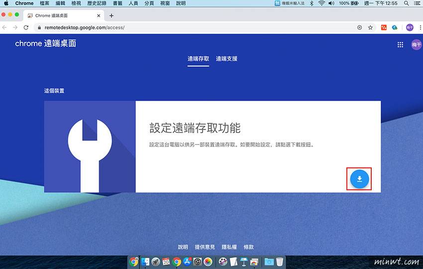Open the Apple menu
423x269 pixels.
6,3
